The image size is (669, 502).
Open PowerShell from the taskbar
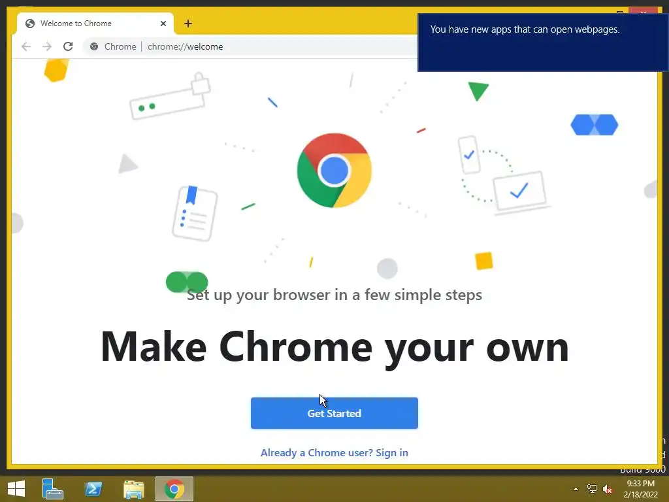pyautogui.click(x=93, y=489)
